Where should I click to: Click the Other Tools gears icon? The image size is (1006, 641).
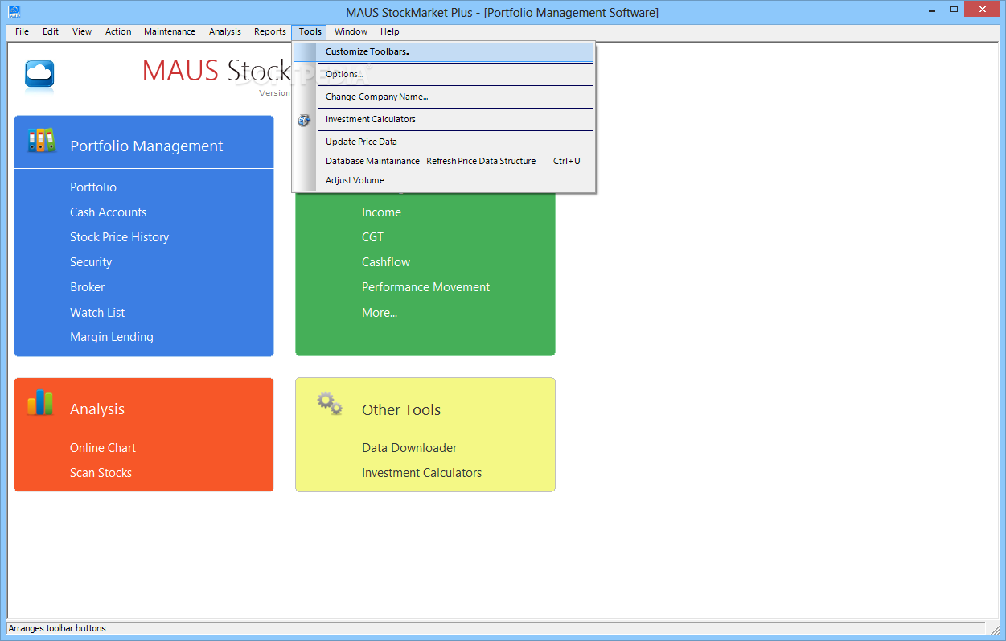(x=330, y=402)
